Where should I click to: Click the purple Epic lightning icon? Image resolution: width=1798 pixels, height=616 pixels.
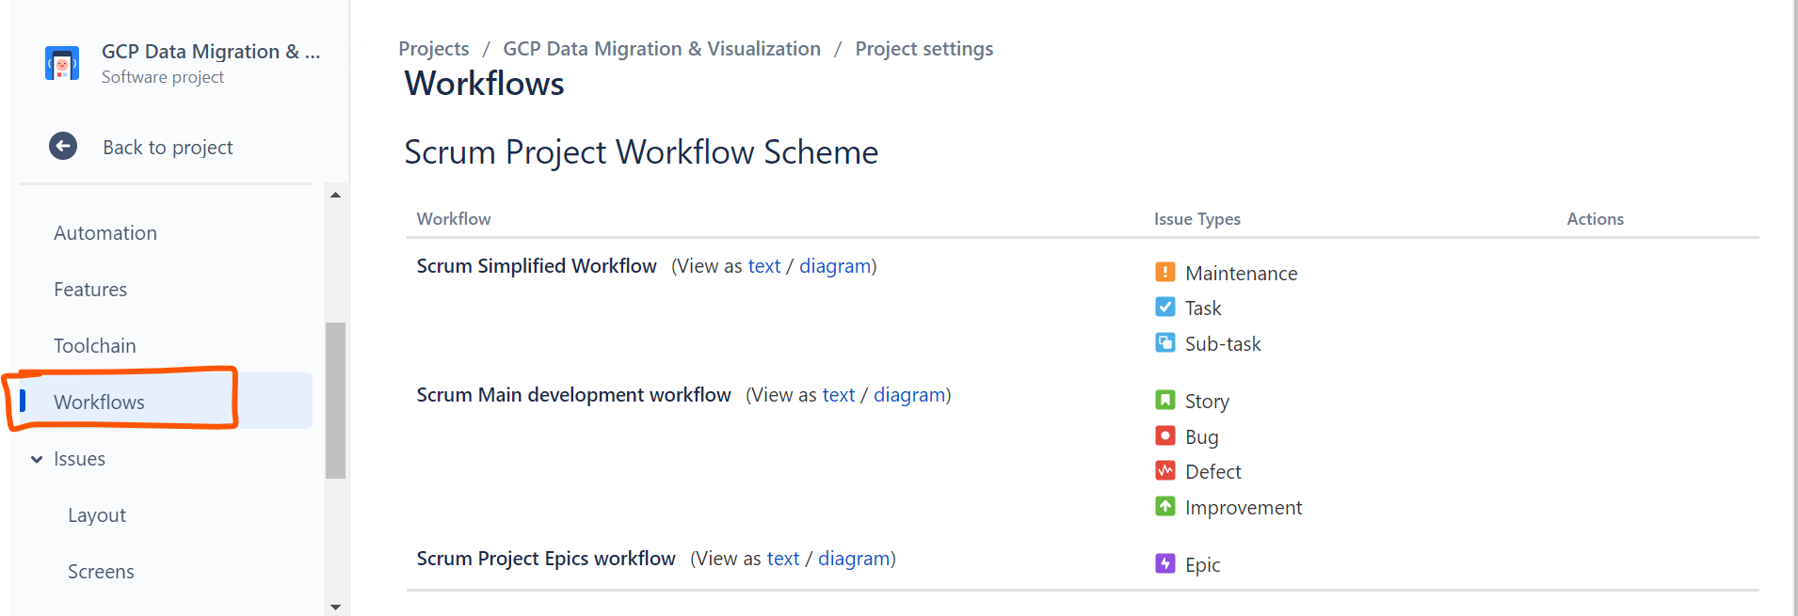(x=1165, y=563)
